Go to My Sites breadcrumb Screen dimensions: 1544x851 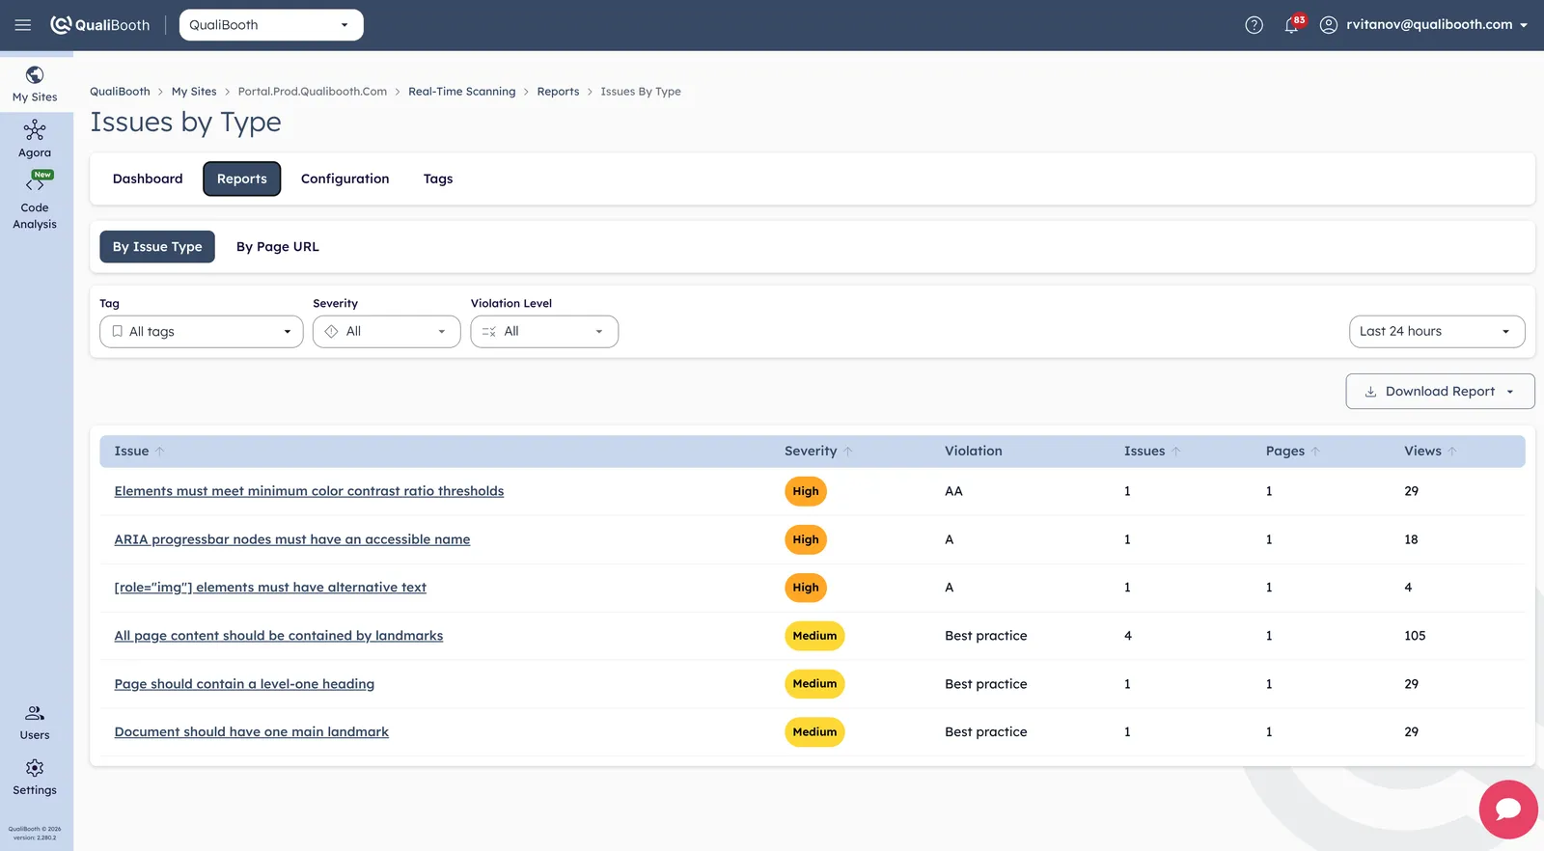(x=194, y=92)
